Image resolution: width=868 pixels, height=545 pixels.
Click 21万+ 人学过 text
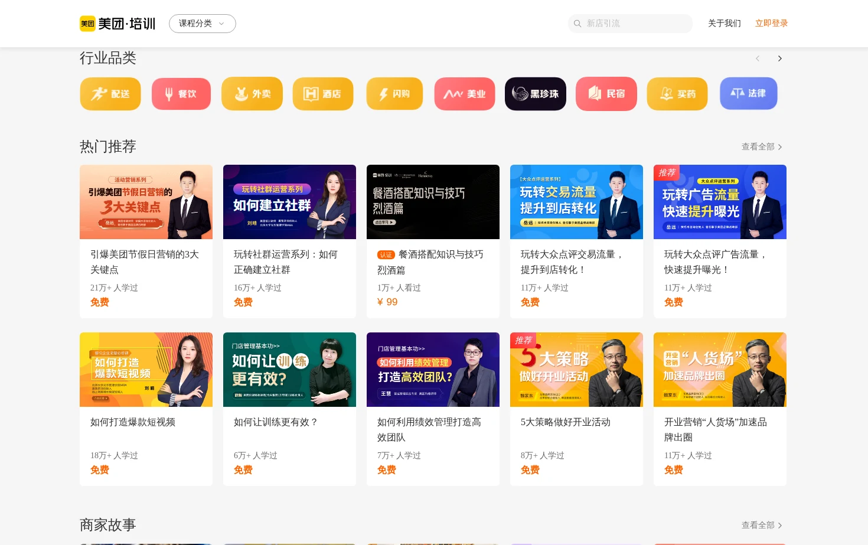pos(114,288)
